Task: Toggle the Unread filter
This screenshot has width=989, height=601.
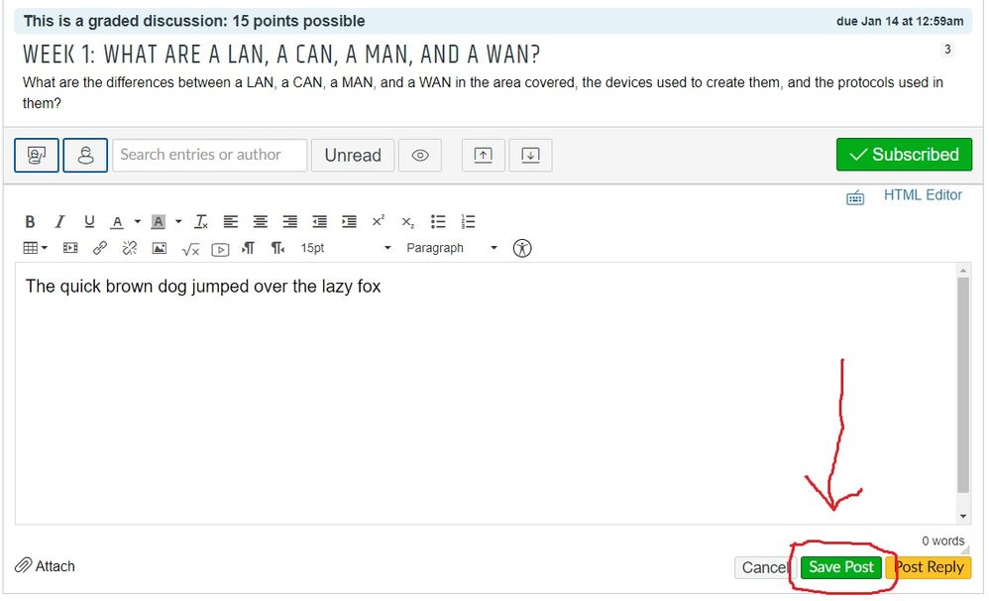Action: (353, 156)
